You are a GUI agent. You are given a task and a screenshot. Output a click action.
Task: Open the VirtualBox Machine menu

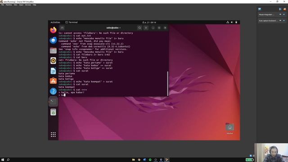(x=9, y=5)
